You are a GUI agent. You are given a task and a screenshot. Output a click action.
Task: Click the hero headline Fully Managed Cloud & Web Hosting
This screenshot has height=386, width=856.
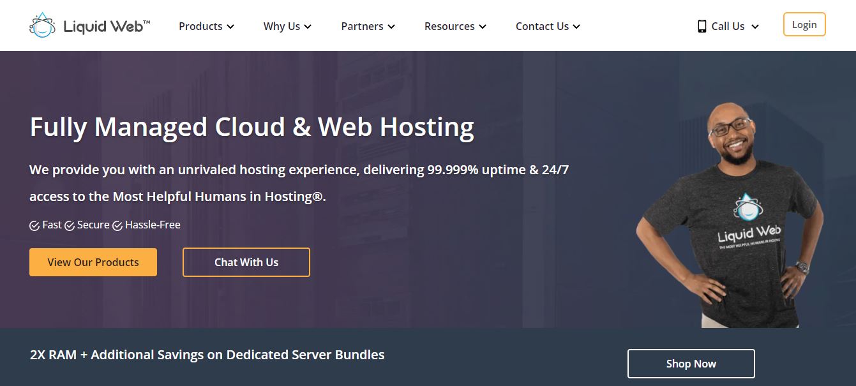coord(251,127)
